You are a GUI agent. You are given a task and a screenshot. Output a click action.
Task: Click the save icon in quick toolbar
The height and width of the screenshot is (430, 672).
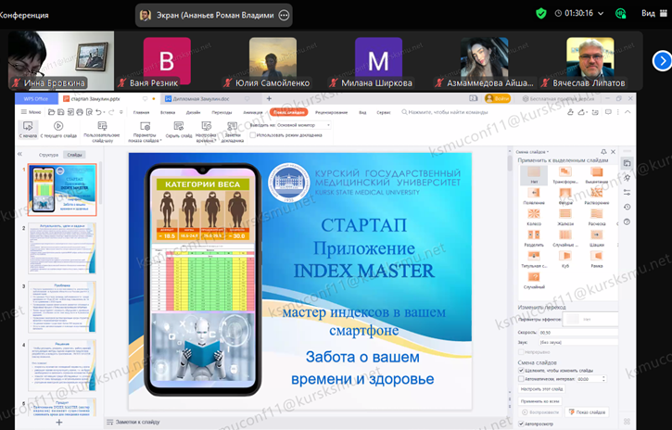click(x=61, y=112)
